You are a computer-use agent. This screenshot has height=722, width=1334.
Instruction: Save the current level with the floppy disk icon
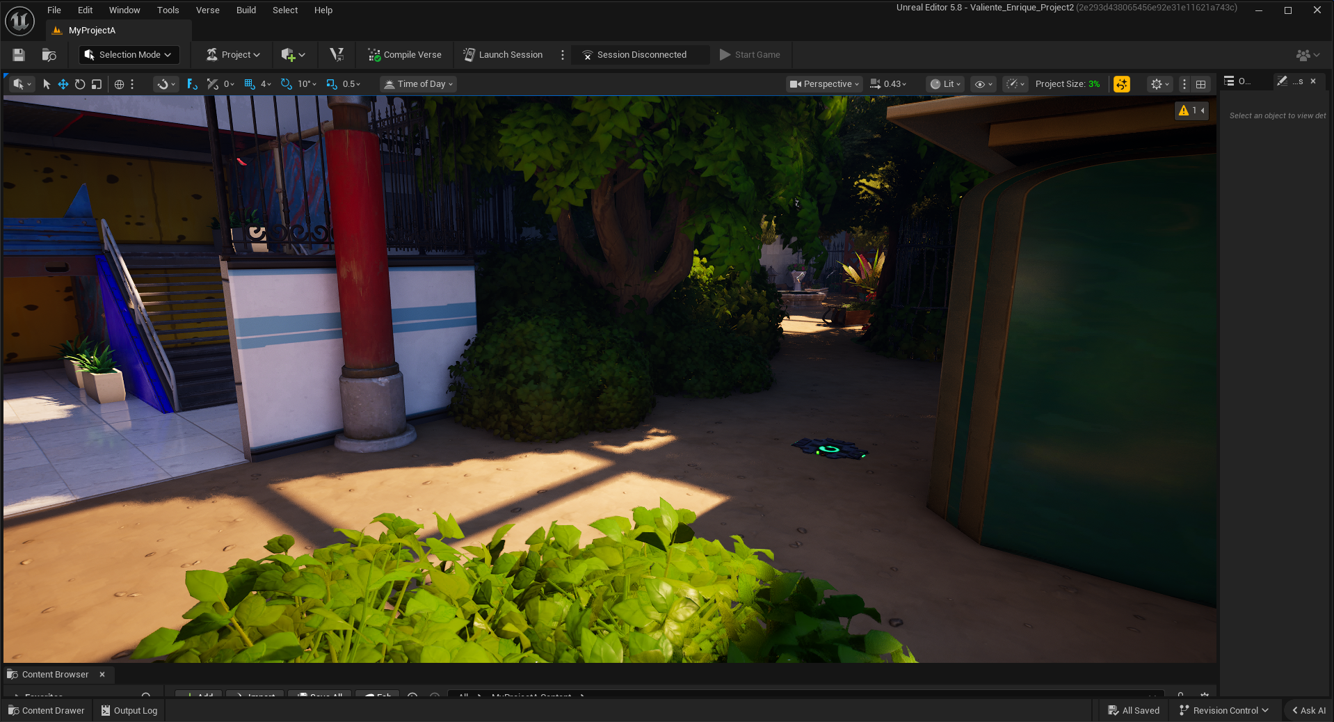[x=19, y=55]
